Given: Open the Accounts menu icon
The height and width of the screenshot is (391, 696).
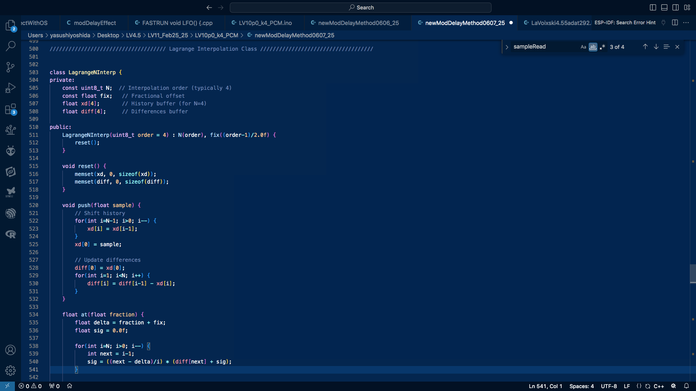Looking at the screenshot, I should pyautogui.click(x=11, y=350).
